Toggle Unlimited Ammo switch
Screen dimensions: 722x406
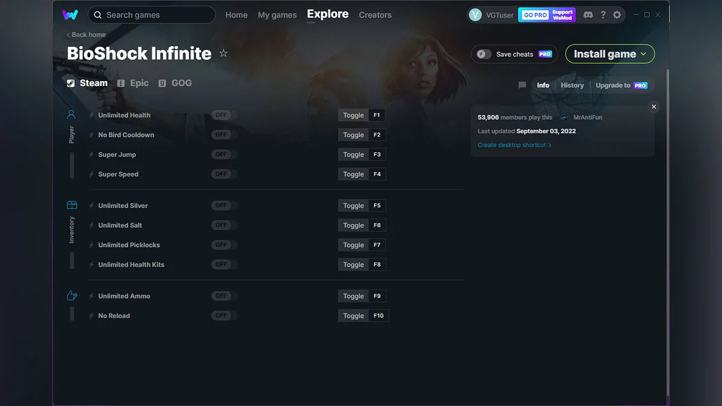click(x=224, y=296)
